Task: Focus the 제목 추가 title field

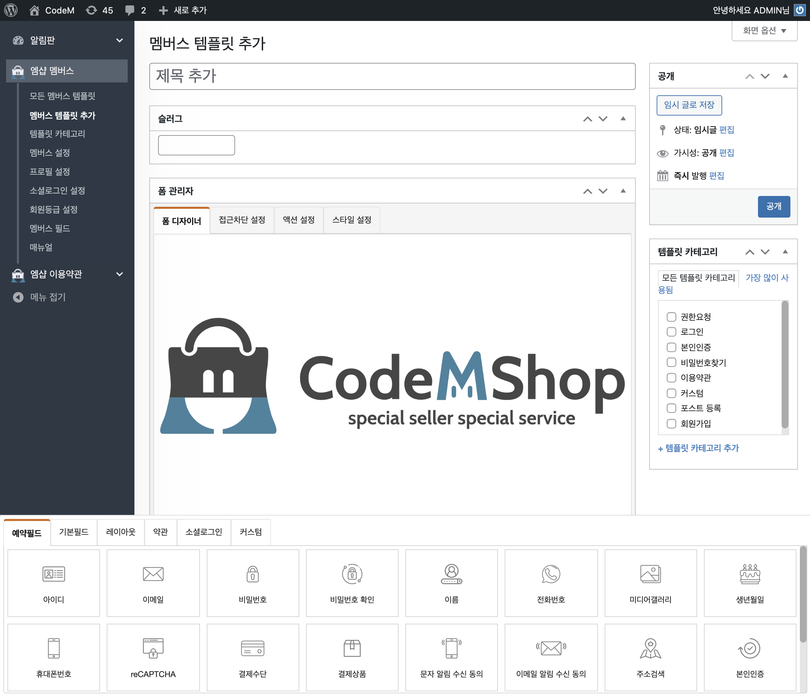Action: click(x=392, y=76)
